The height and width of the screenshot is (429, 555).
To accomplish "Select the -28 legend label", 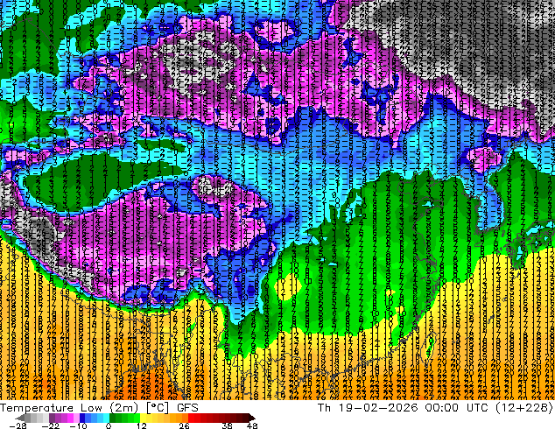I will click(x=18, y=425).
